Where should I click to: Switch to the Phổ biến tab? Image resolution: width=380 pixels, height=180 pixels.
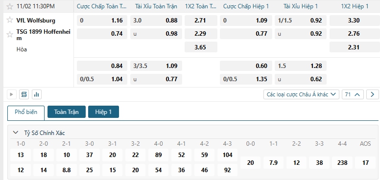tap(26, 112)
